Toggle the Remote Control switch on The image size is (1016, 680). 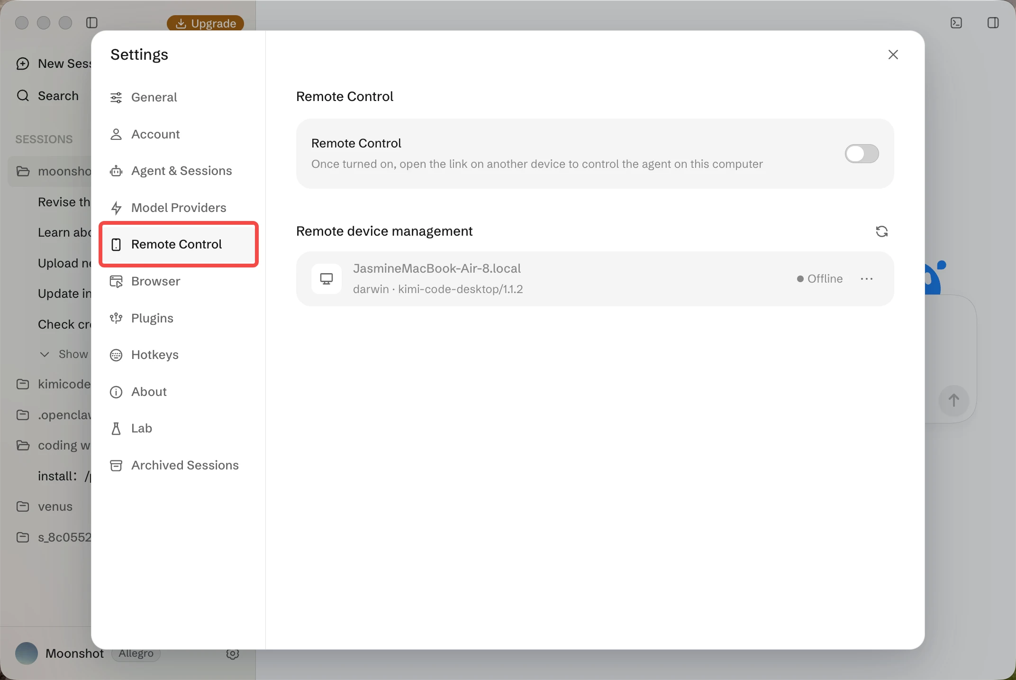tap(862, 154)
